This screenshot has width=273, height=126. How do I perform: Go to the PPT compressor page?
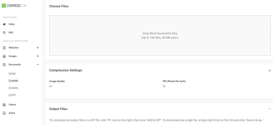(x=13, y=95)
